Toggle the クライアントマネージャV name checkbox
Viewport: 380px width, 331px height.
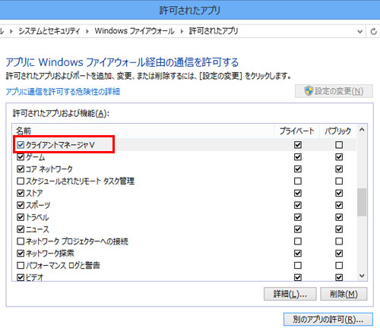[21, 145]
